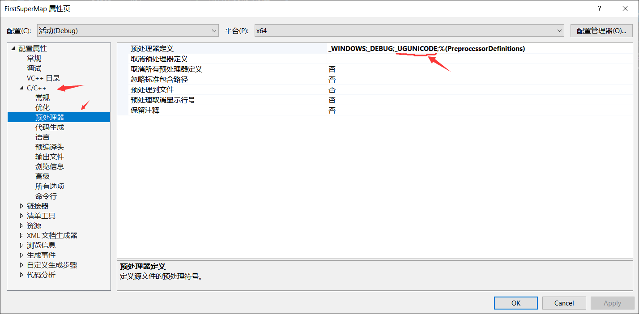Viewport: 639px width, 314px height.
Task: Click the OK button
Action: (x=515, y=303)
